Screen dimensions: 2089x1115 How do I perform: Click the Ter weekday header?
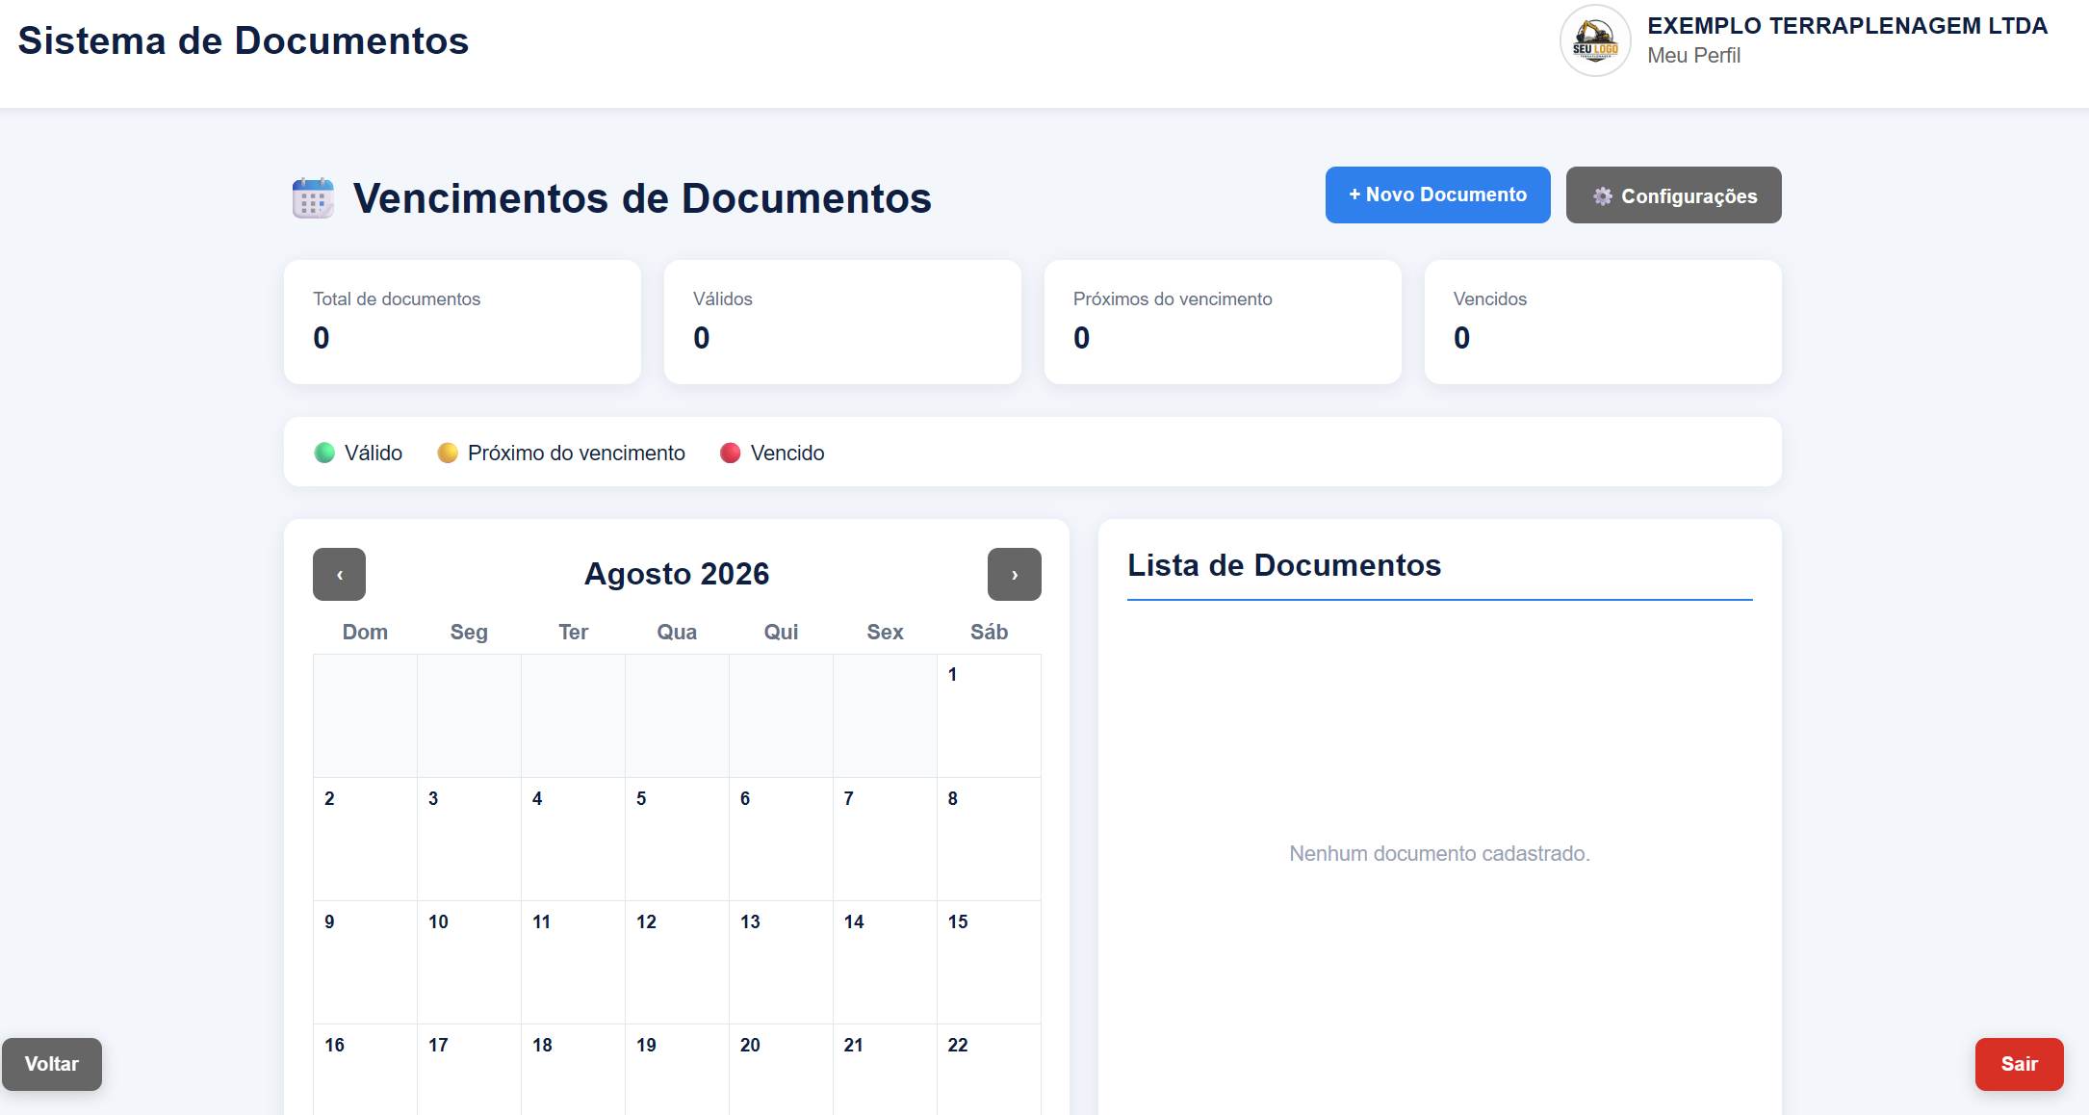tap(573, 633)
